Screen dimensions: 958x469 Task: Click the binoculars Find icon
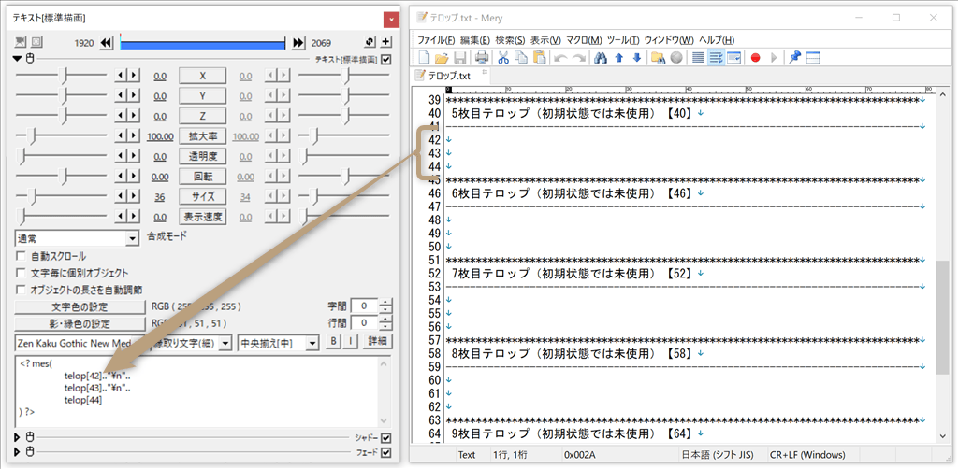599,58
